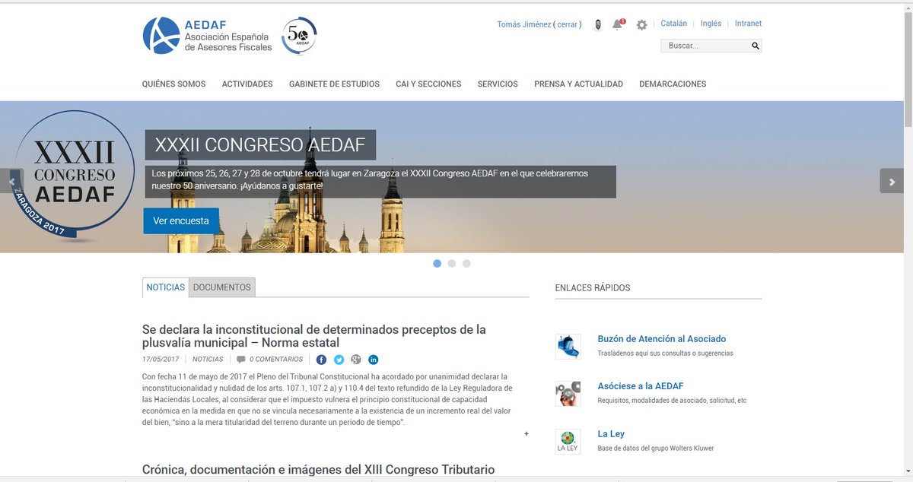Click the Ver encuesta button
Viewport: 913px width, 482px height.
[181, 221]
